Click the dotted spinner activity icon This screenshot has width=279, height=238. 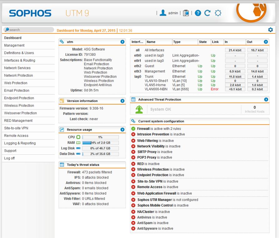coord(218,13)
